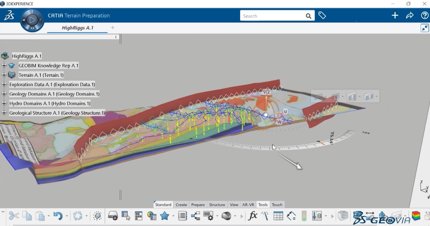Open the design table icon
Screen dimensions: 430x226
(x=278, y=216)
